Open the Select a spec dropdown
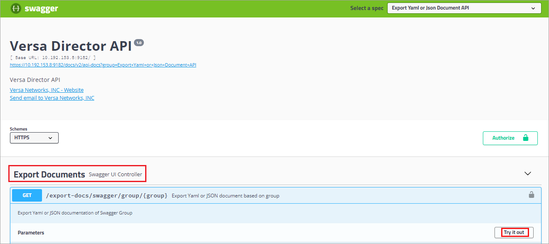549x244 pixels. pos(464,7)
